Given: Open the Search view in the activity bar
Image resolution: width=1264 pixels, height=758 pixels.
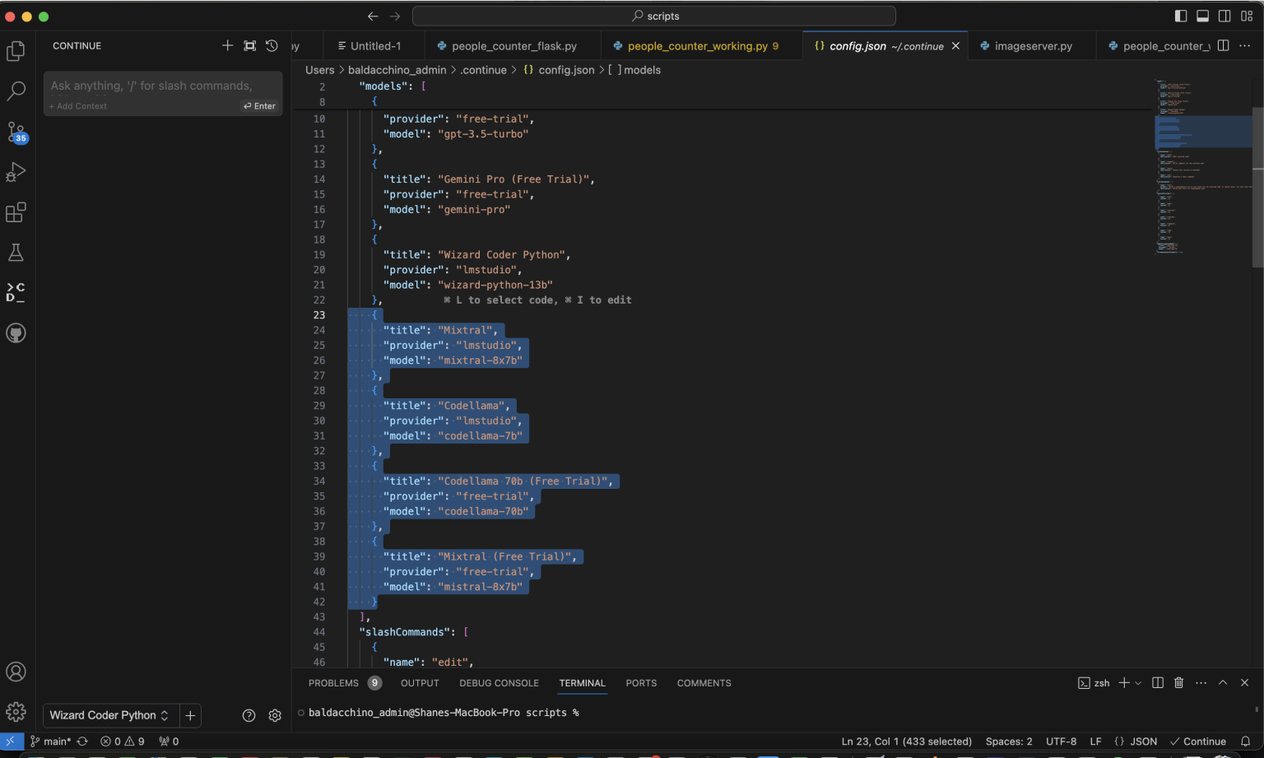Looking at the screenshot, I should [16, 91].
